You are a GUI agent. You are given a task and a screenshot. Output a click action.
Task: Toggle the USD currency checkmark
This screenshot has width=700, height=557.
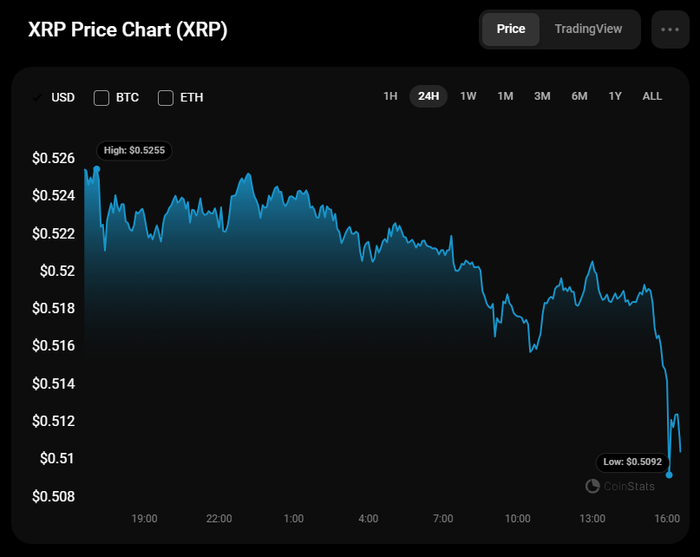click(37, 97)
